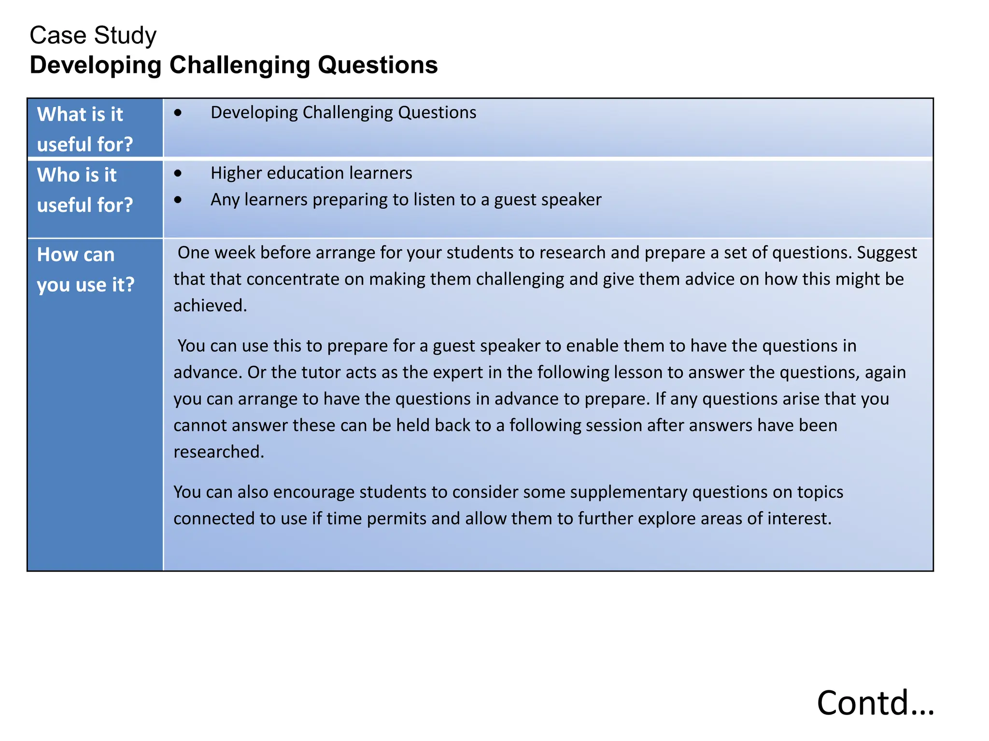Click 'You can use this to prepare' line
The image size is (989, 741).
pos(516,345)
